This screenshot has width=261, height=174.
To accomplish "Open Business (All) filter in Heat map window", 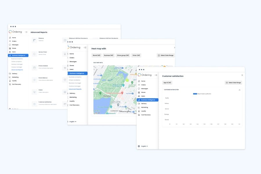I will click(x=108, y=55).
